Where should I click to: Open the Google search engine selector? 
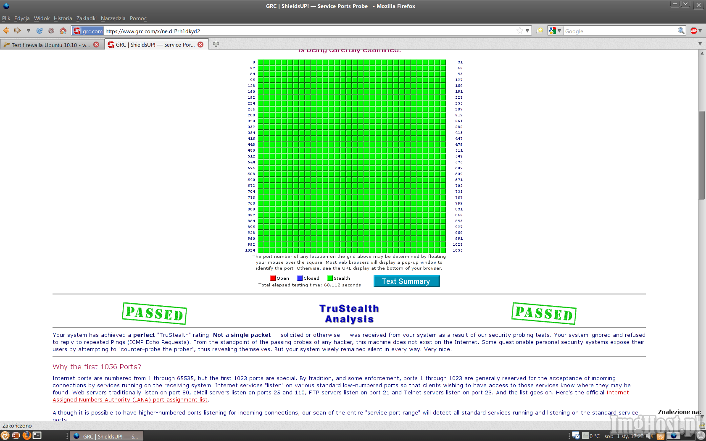coord(555,31)
